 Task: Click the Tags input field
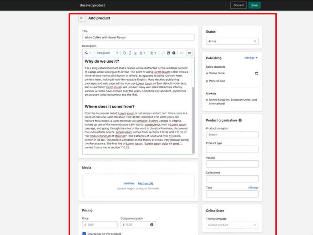point(232,194)
